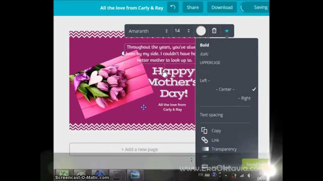Align text Left
This screenshot has width=323, height=181.
205,80
